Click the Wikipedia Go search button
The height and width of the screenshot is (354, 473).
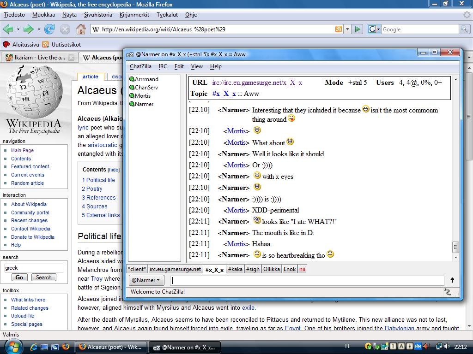[19, 277]
